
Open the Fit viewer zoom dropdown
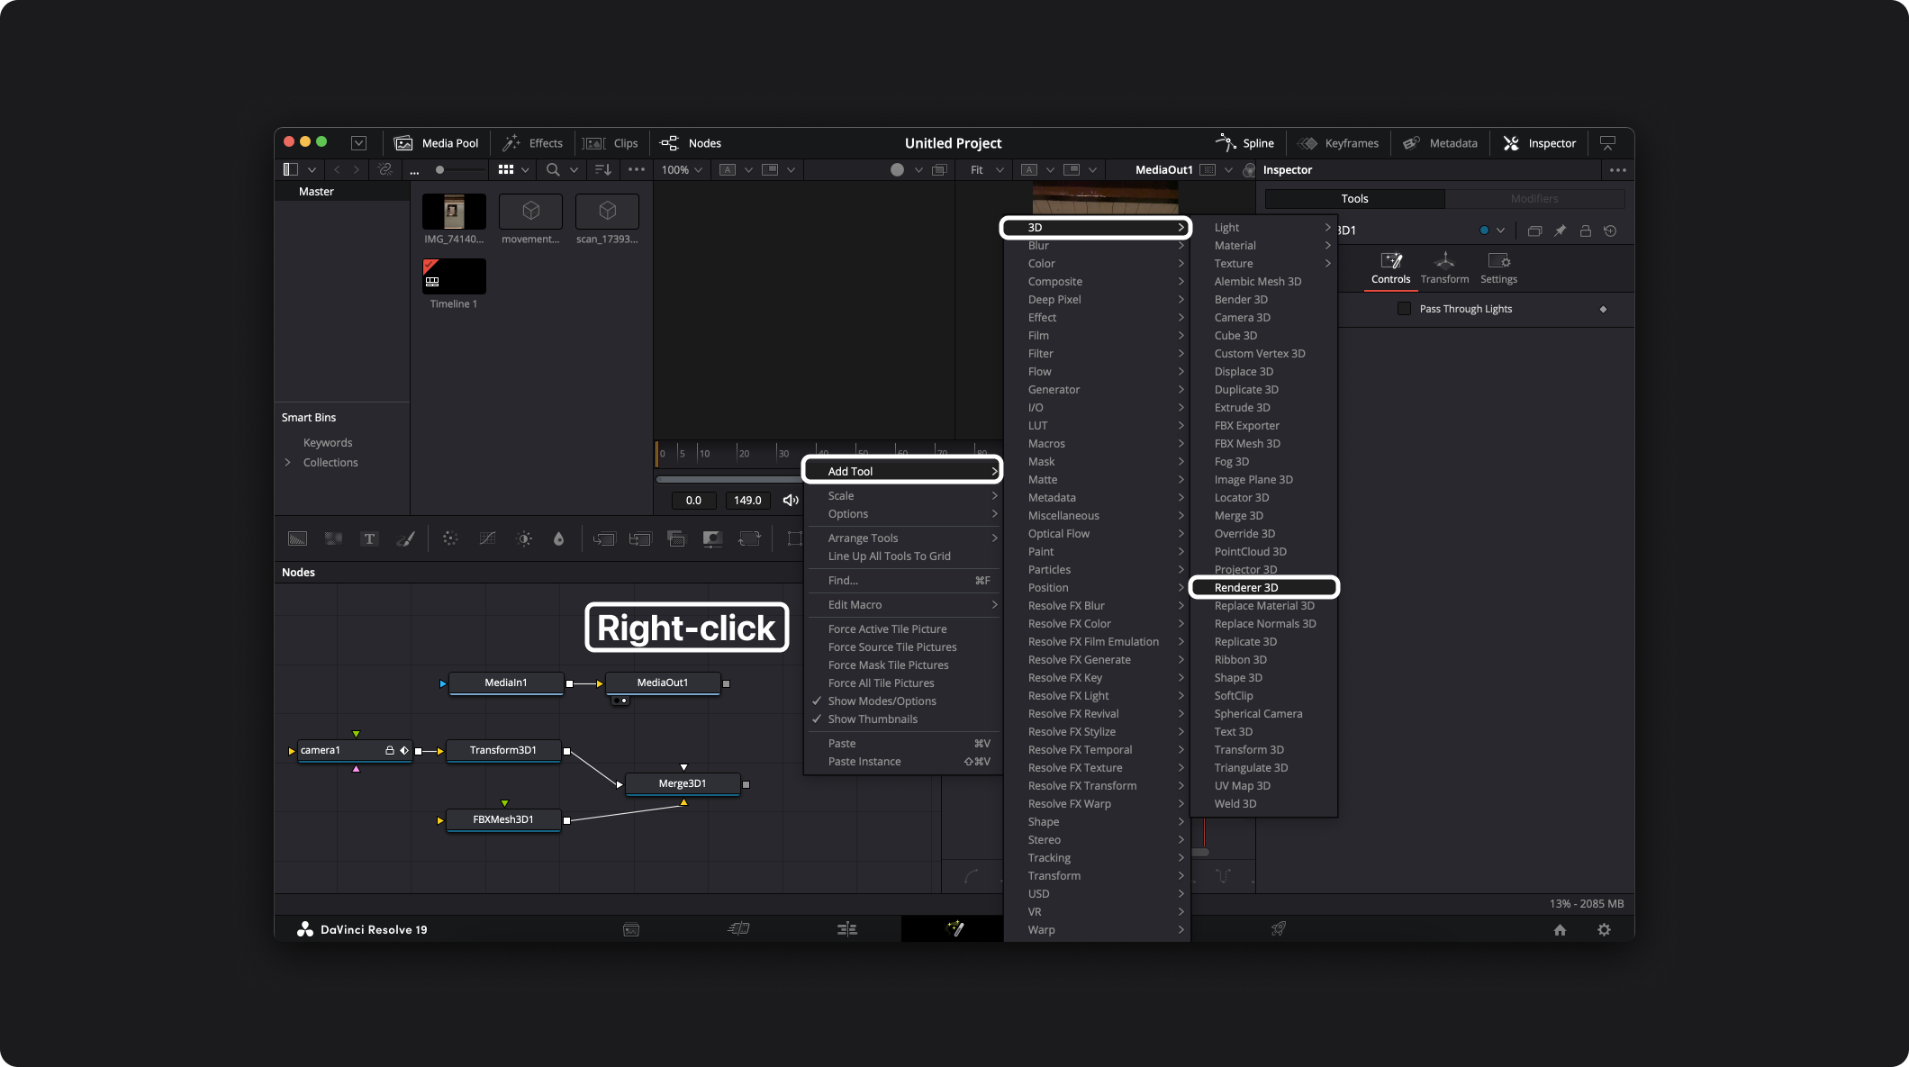[x=986, y=169]
